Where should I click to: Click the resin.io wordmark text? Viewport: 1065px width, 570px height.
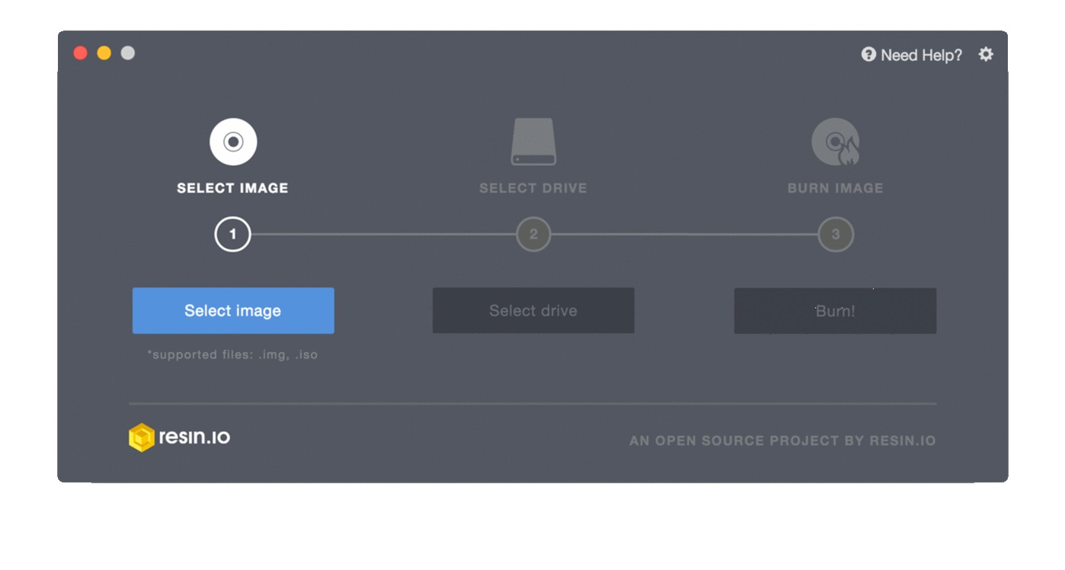194,437
